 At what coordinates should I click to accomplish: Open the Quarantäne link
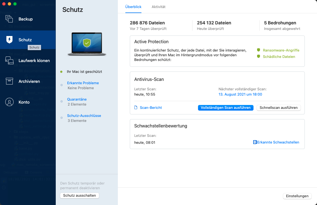(x=77, y=99)
